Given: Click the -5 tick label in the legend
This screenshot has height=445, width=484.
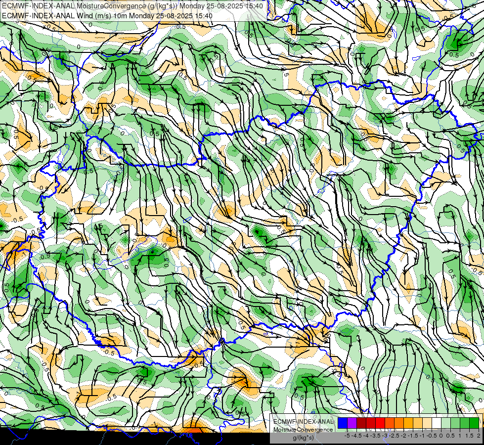Looking at the screenshot, I should pos(347,436).
